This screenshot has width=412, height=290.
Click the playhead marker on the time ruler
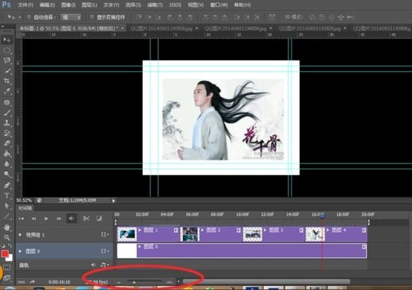point(322,214)
